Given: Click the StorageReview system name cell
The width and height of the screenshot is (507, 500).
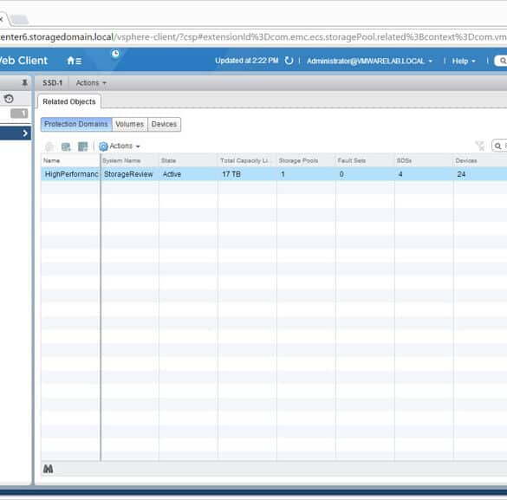Looking at the screenshot, I should click(130, 174).
